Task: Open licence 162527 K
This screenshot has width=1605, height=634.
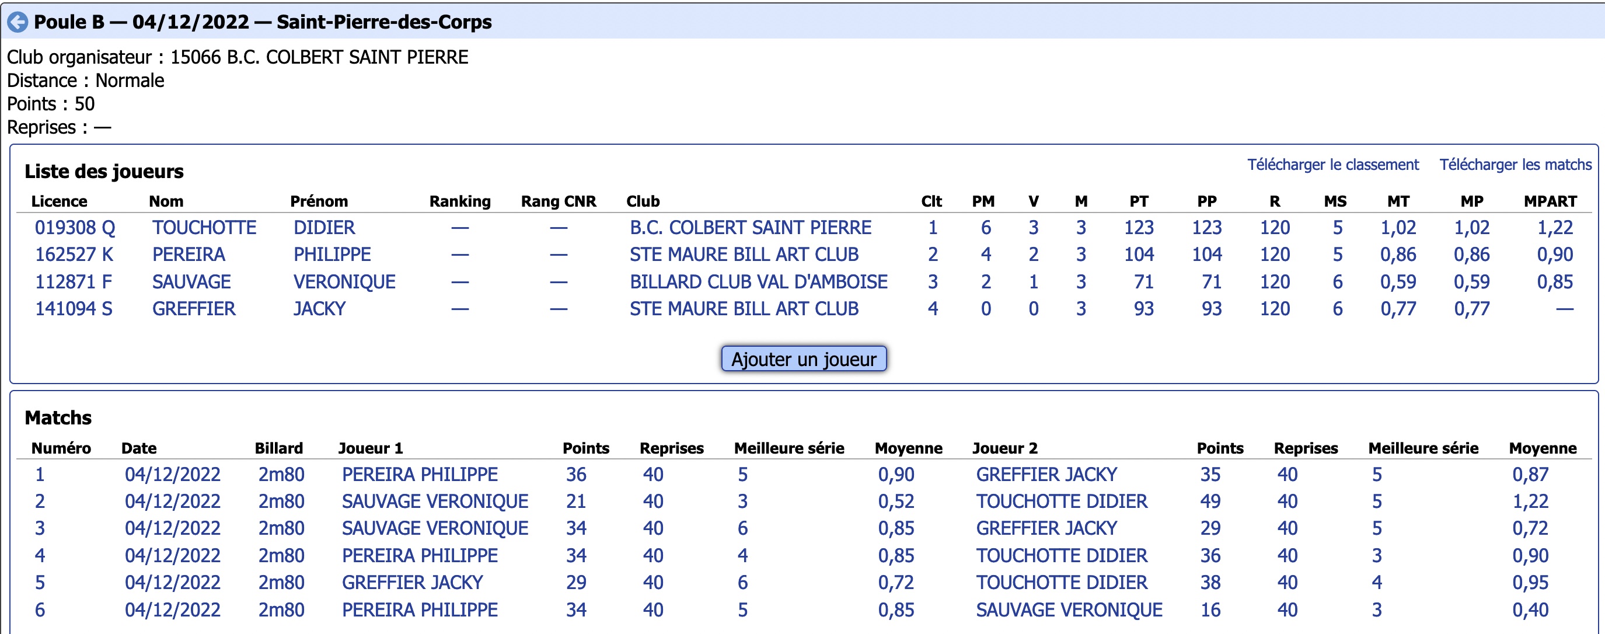Action: [74, 255]
